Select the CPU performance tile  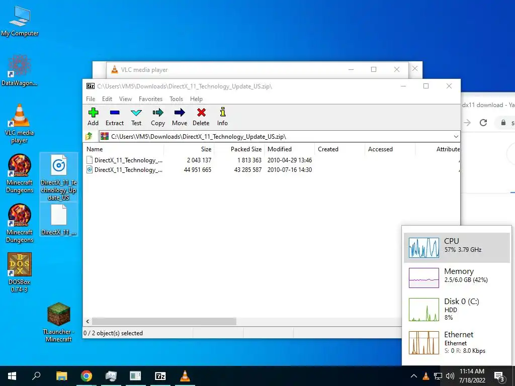pos(457,247)
